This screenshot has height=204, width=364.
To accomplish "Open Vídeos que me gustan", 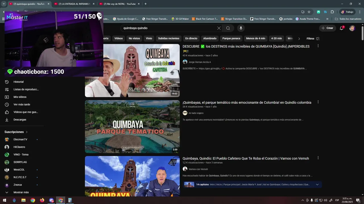I will 22,112.
